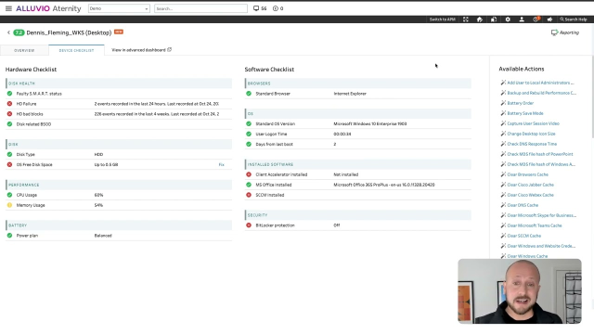594x334 pixels.
Task: Click the Disk Type HDD value
Action: coord(98,155)
